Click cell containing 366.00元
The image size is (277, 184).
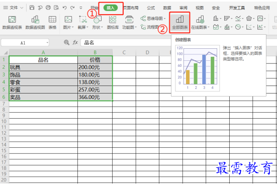tap(95, 97)
